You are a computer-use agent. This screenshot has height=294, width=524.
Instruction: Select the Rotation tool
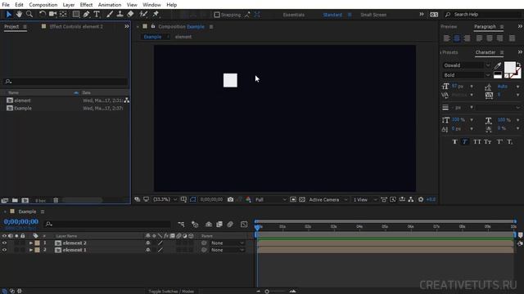tap(43, 15)
